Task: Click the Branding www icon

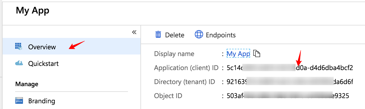Action: [x=19, y=101]
